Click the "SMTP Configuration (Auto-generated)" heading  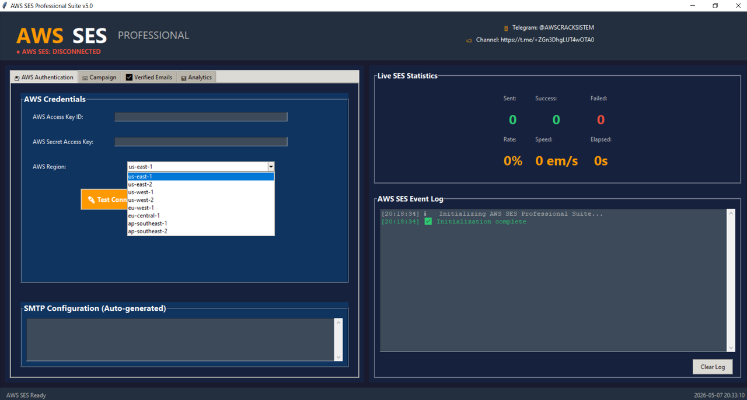point(95,308)
